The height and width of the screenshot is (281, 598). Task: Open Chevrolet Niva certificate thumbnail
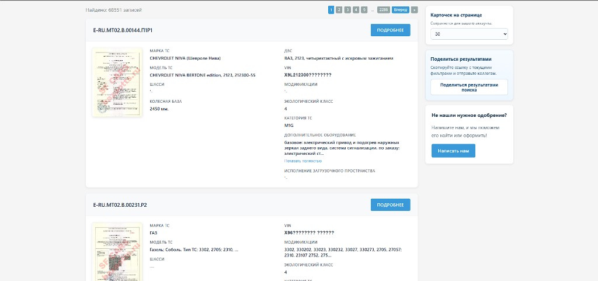point(117,82)
